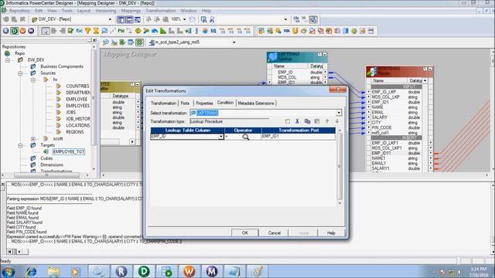Select Business Components in the tree
Viewport: 495px width, 278px height.
pyautogui.click(x=62, y=66)
